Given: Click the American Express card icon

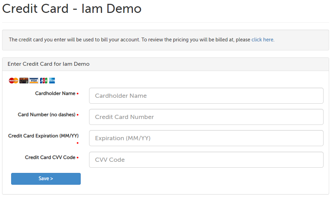Looking at the screenshot, I should (x=52, y=81).
